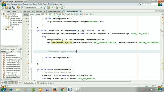The height and width of the screenshot is (92, 164).
Task: Start Macro Recording red circle button
Action: 84,14
